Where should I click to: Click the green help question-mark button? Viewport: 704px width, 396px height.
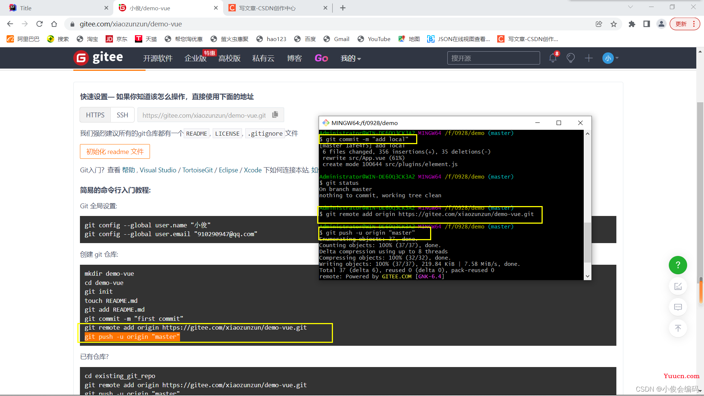(x=678, y=265)
